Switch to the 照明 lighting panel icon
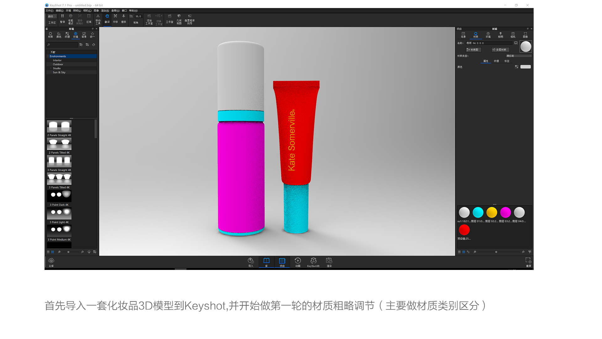602x339 pixels. (x=500, y=35)
